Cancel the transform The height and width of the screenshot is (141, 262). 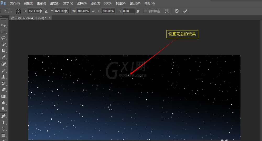(177, 11)
